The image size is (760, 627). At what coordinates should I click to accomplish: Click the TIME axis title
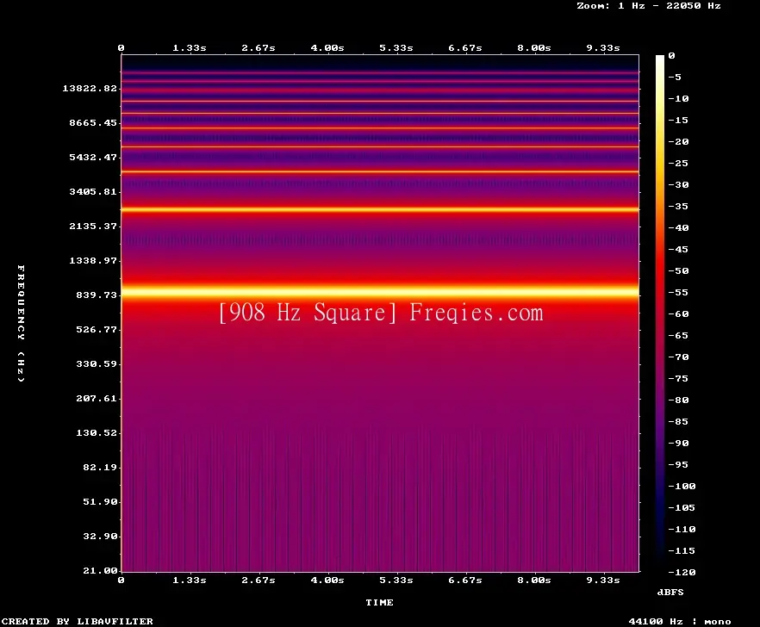(379, 602)
